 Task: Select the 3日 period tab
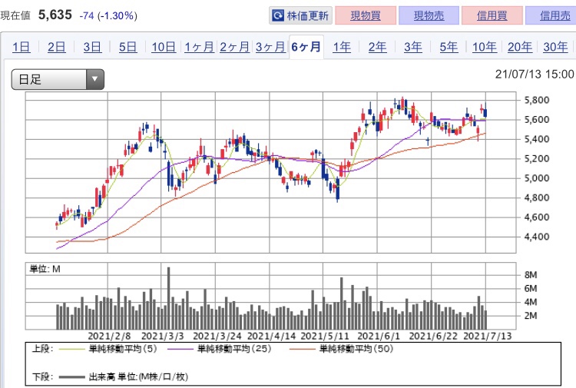coord(92,47)
